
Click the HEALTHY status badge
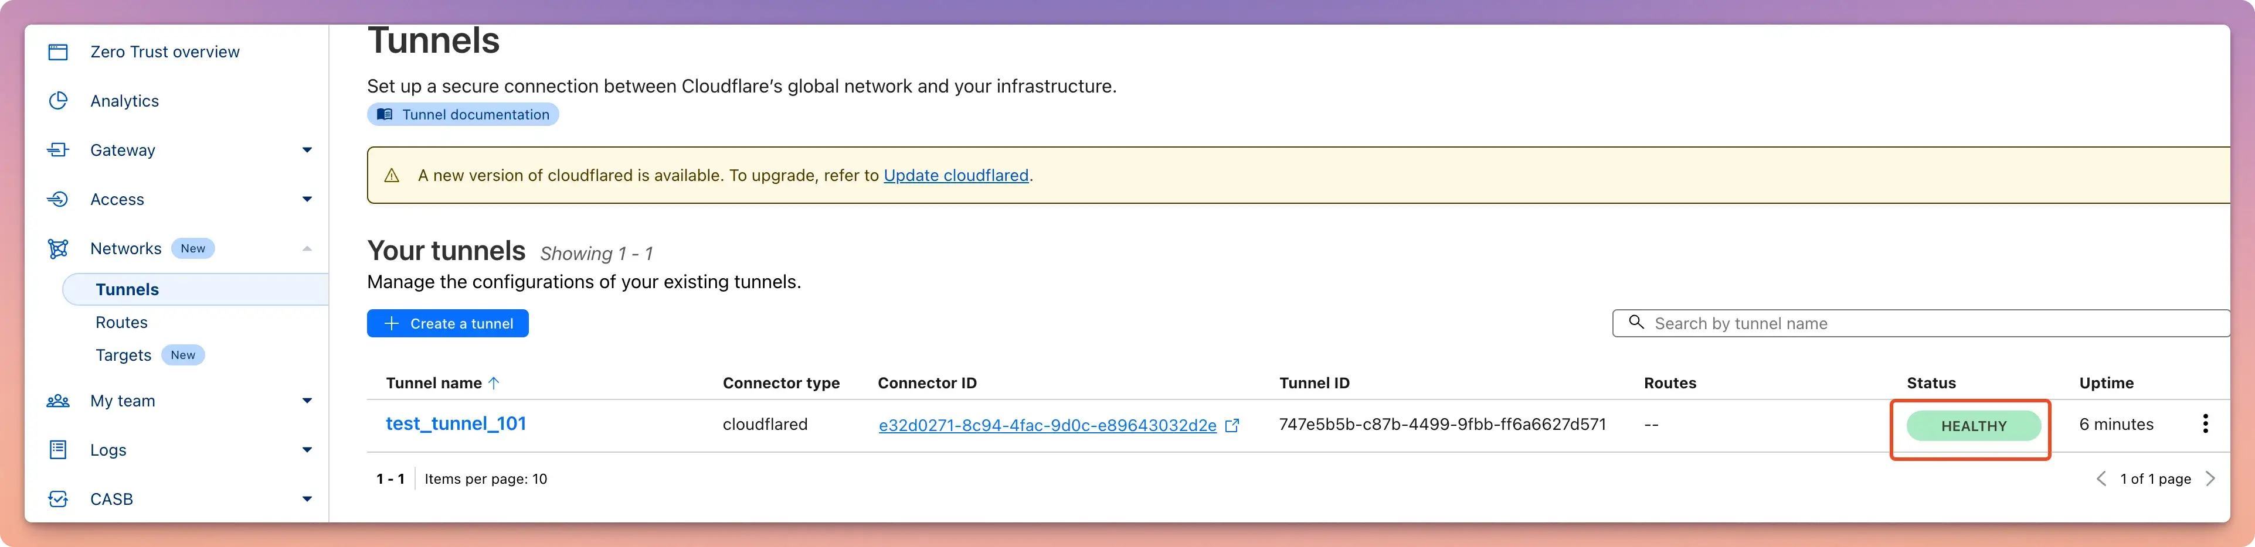[1973, 426]
